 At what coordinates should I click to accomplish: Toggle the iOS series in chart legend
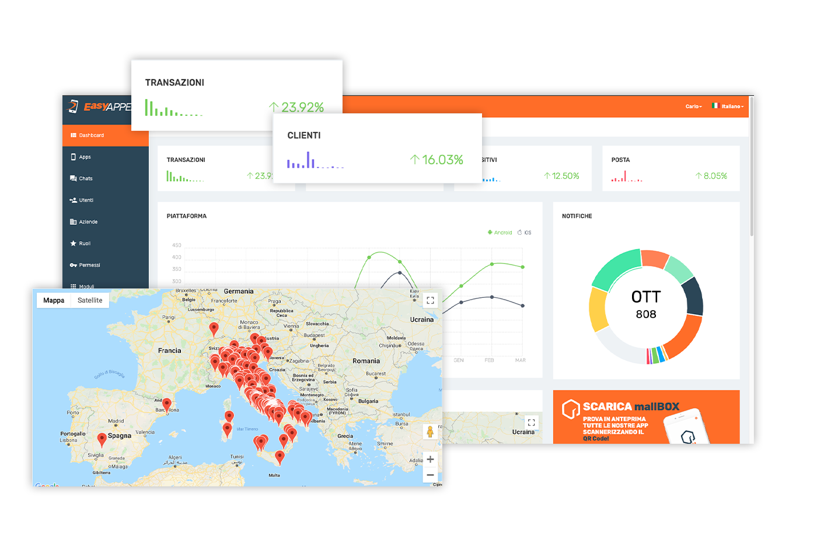524,232
